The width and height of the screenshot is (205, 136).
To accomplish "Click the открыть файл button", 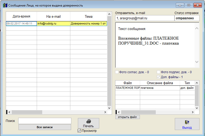I will coord(127,117).
